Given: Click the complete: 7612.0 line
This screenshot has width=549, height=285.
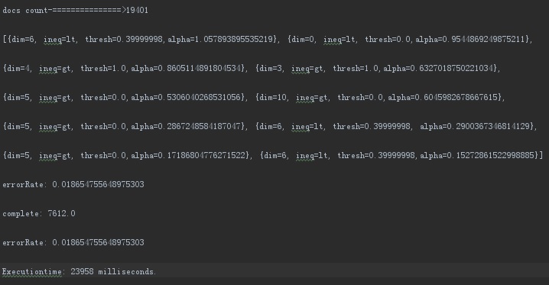Looking at the screenshot, I should pyautogui.click(x=39, y=213).
